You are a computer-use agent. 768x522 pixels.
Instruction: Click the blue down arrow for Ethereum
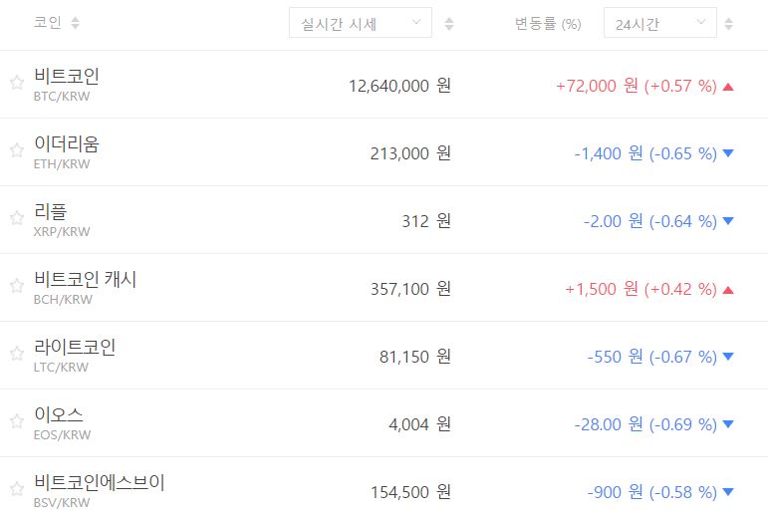click(728, 153)
